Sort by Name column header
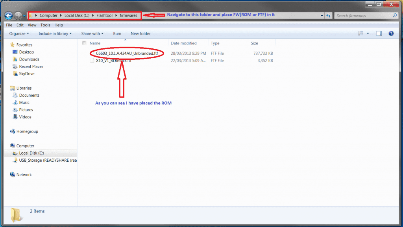Viewport: 403px width, 227px height. [x=95, y=43]
